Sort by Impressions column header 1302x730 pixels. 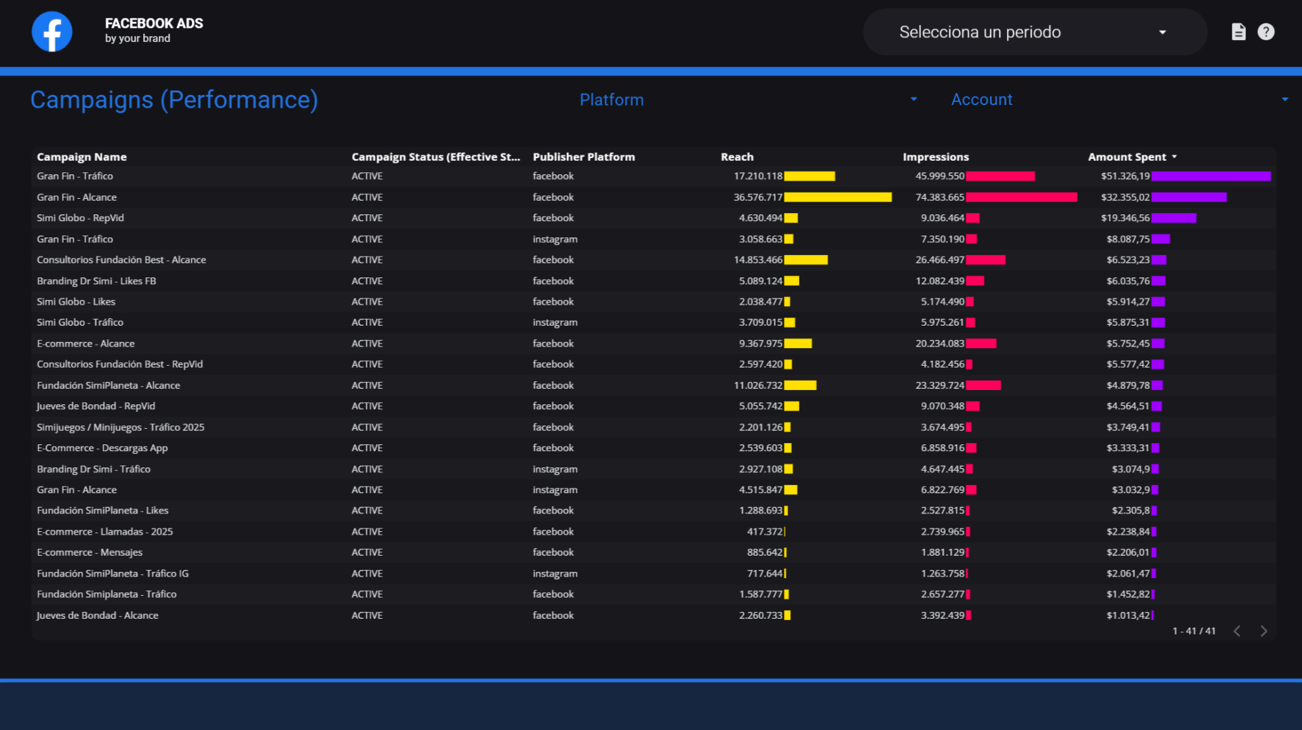936,157
